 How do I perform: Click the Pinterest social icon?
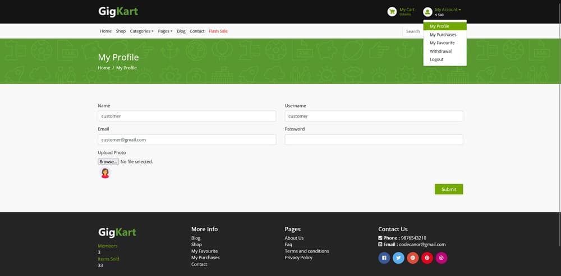427,258
